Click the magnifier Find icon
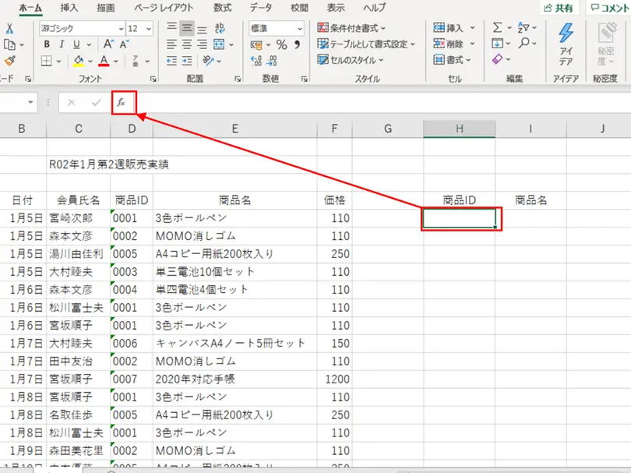The image size is (631, 473). 524,42
